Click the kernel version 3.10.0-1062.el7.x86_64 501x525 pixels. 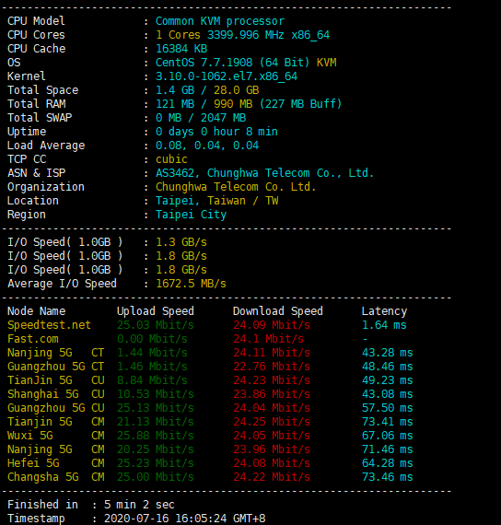point(227,76)
